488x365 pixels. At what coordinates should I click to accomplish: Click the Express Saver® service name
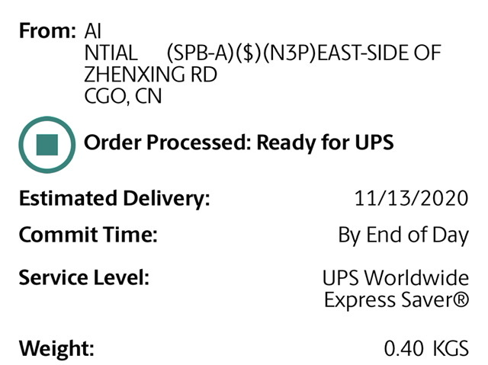pos(396,299)
